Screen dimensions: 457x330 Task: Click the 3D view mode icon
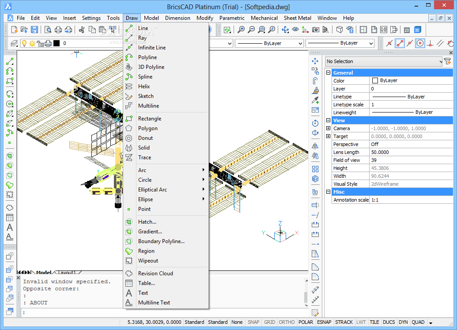(417, 30)
